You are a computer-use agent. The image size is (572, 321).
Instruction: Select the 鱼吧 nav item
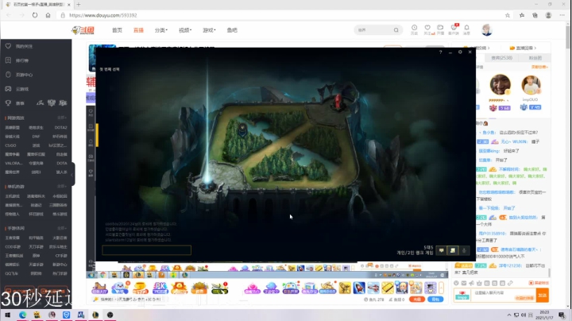pyautogui.click(x=232, y=30)
